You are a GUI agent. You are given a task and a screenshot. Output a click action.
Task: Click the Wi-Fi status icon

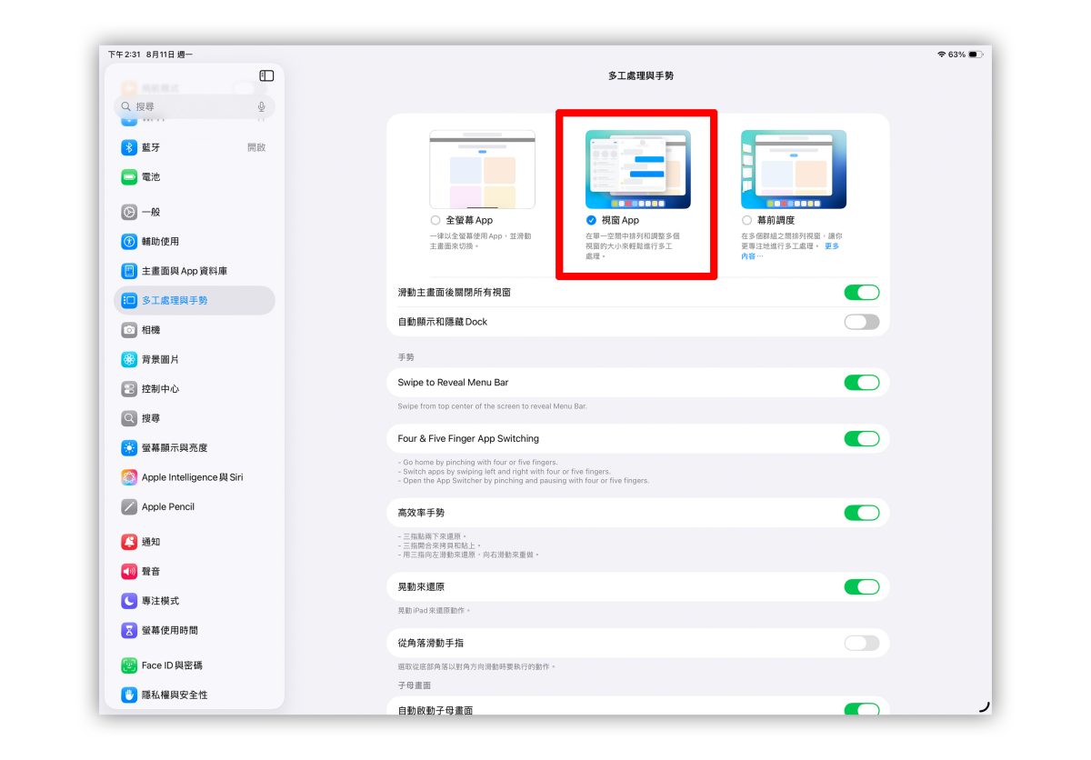[x=941, y=55]
